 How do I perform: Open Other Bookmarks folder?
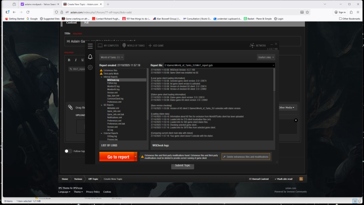pyautogui.click(x=349, y=19)
